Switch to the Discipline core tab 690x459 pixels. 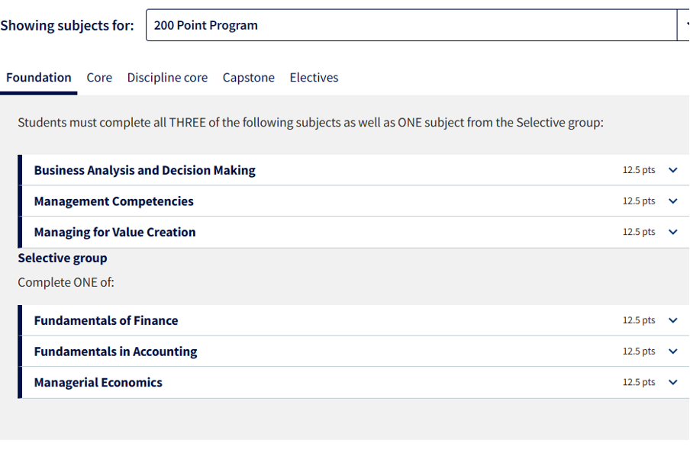[x=167, y=78]
